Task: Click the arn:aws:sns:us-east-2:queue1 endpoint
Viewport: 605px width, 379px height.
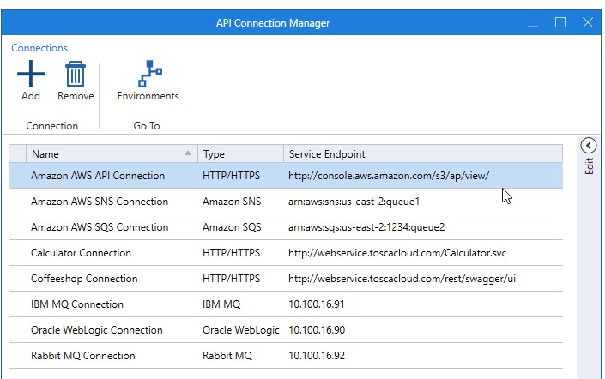Action: coord(354,202)
